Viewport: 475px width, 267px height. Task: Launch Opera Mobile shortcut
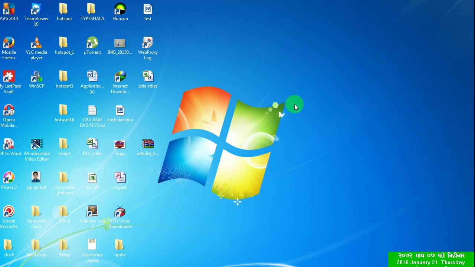pyautogui.click(x=9, y=116)
